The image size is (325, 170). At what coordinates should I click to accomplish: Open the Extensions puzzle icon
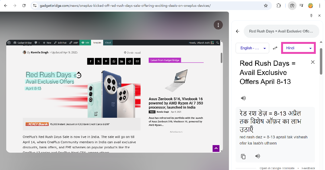point(278,5)
